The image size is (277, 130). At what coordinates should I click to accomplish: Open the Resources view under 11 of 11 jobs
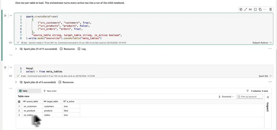click(x=67, y=49)
